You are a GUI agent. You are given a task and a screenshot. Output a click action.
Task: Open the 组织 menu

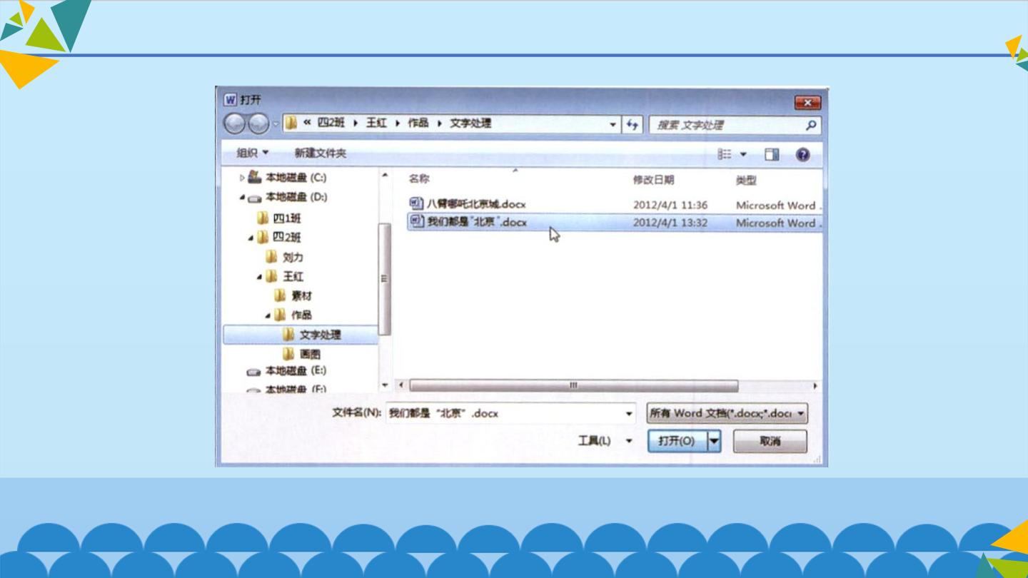pos(253,153)
